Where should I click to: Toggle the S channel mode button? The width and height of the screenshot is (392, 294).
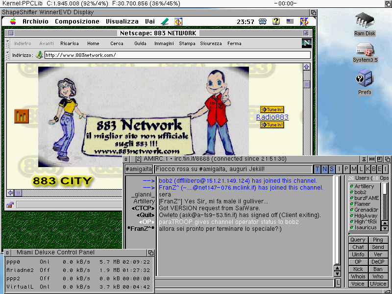(x=332, y=169)
